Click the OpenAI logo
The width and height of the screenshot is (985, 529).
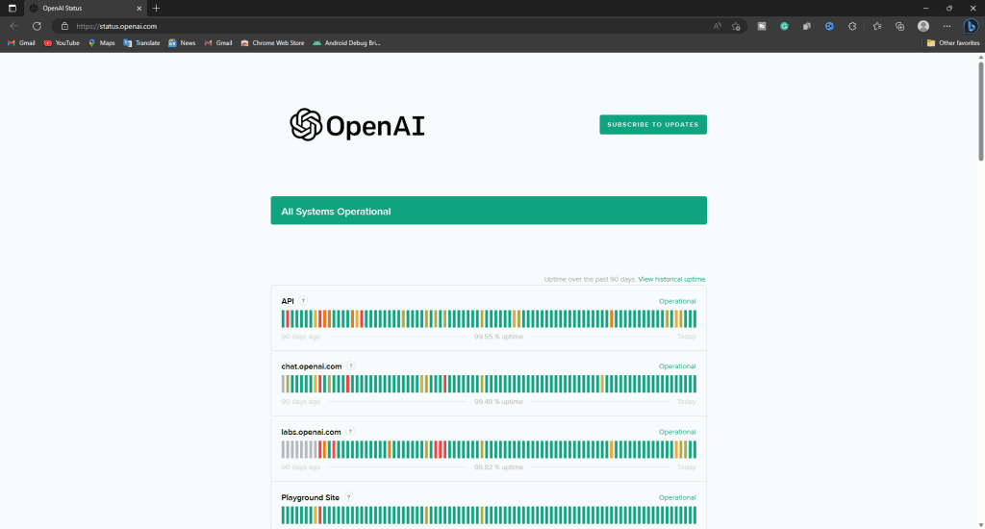tap(357, 125)
